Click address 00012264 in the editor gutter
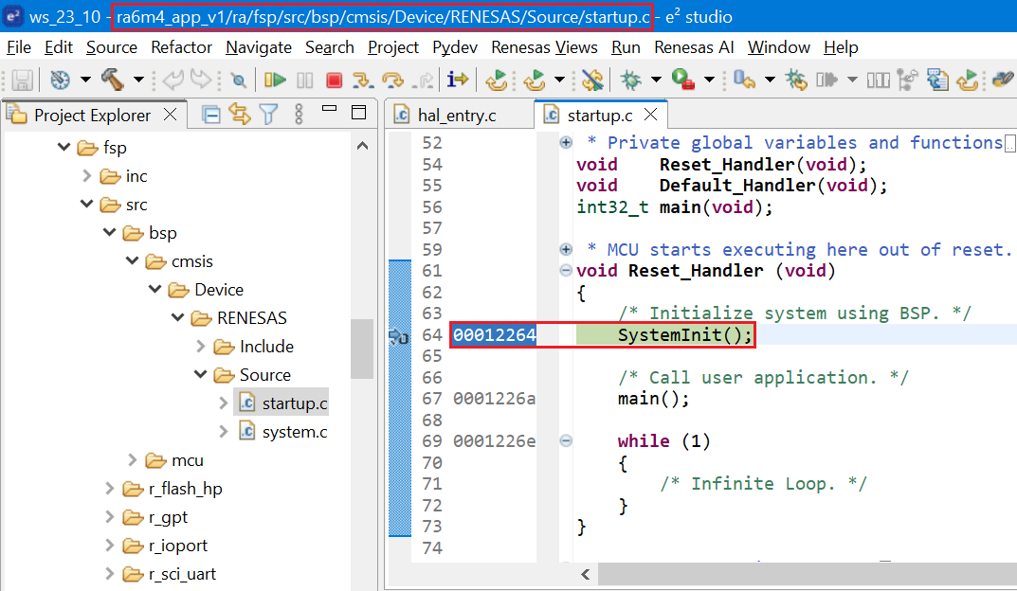This screenshot has width=1017, height=591. pos(494,335)
